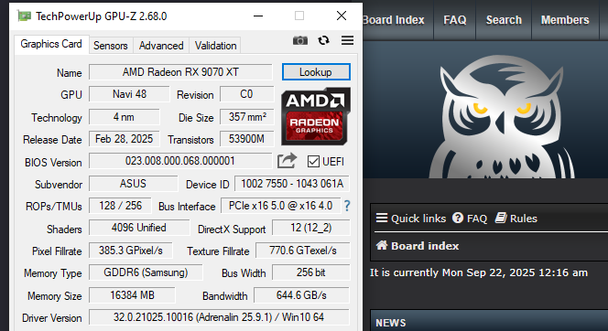Image resolution: width=608 pixels, height=331 pixels.
Task: Click the ROPs/TMUs value 128 / 256
Action: (120, 206)
